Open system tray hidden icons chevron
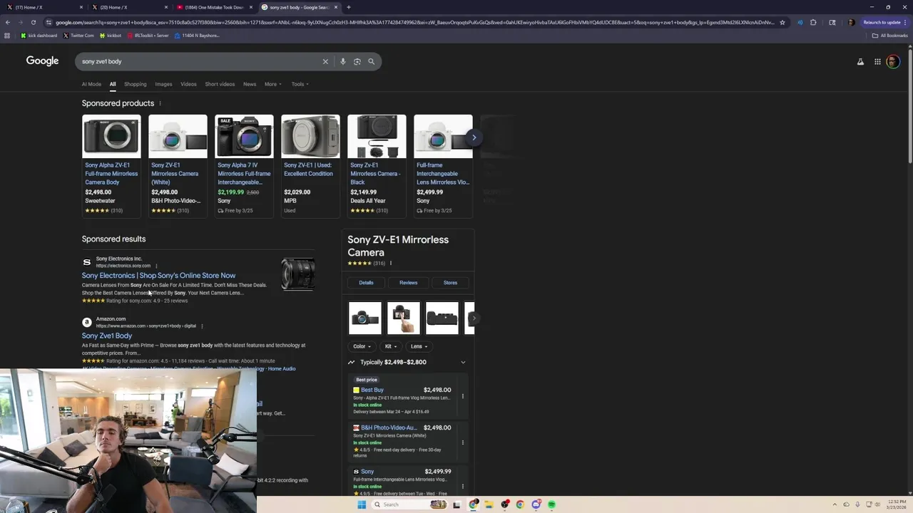Screen dimensions: 913x513 (835, 504)
